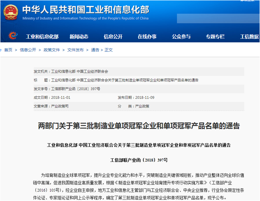Click the 正文 breadcrumb item

pos(109,50)
